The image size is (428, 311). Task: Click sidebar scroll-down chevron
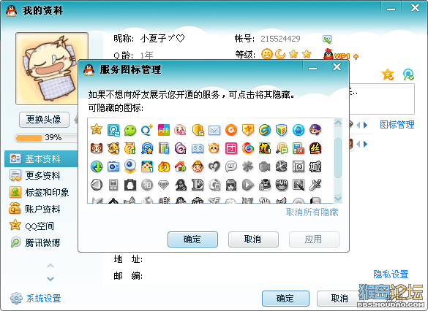tap(50, 279)
